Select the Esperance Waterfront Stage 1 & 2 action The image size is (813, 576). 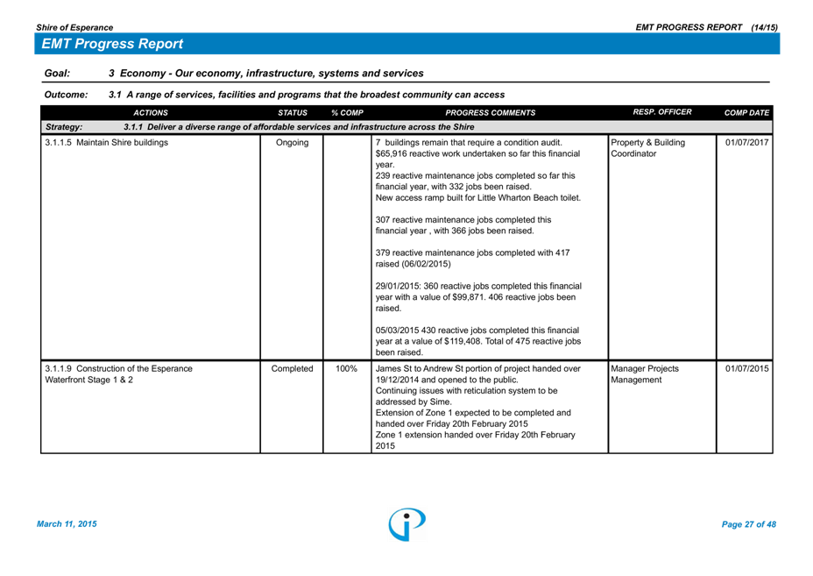click(x=118, y=374)
